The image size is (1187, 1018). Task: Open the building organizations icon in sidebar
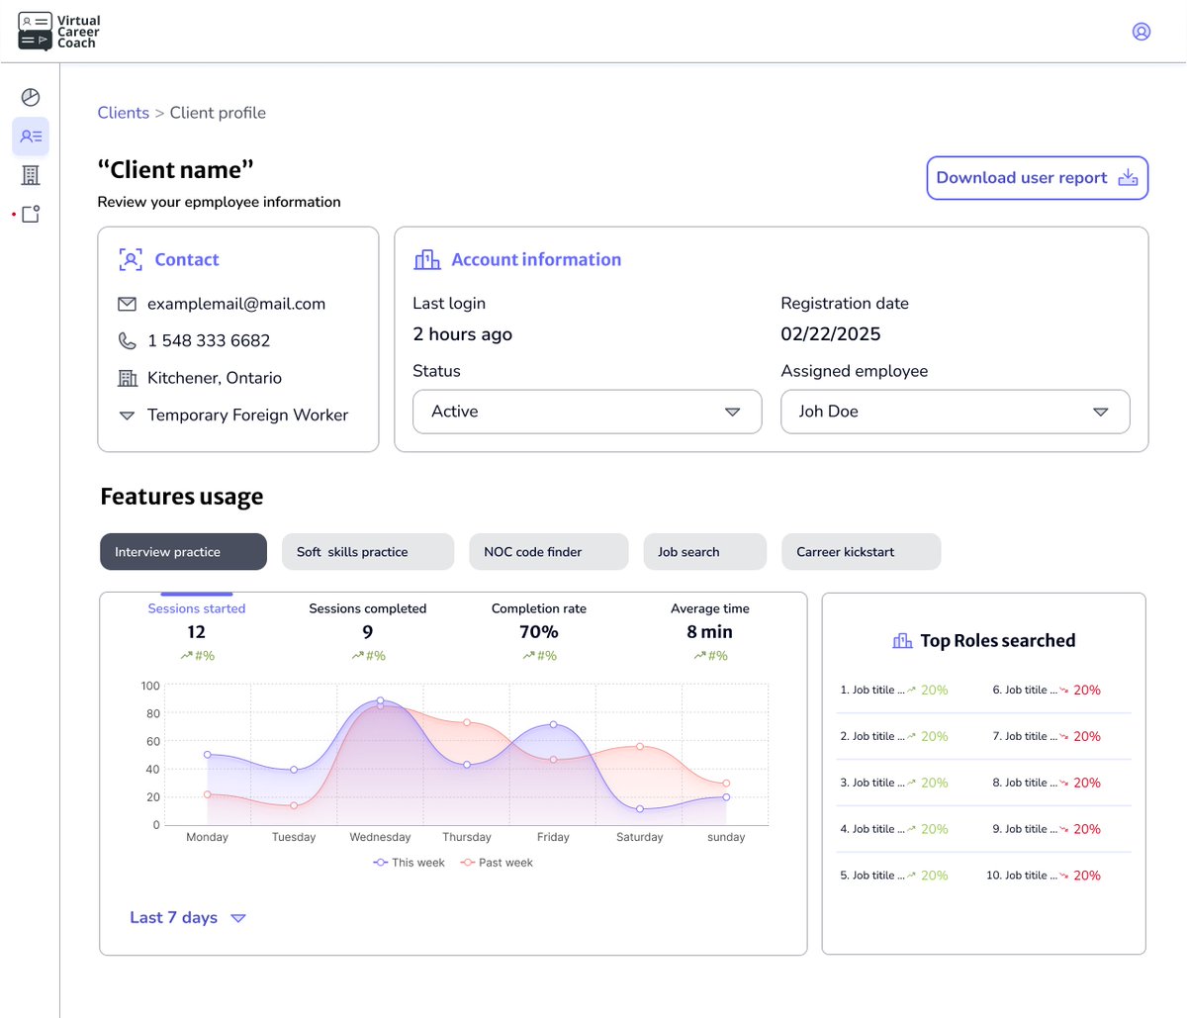point(31,175)
